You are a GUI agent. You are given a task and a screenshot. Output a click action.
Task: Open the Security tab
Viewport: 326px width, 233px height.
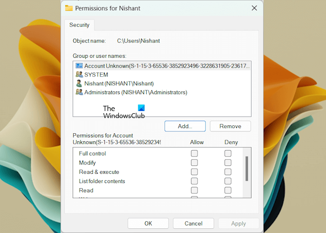click(79, 25)
